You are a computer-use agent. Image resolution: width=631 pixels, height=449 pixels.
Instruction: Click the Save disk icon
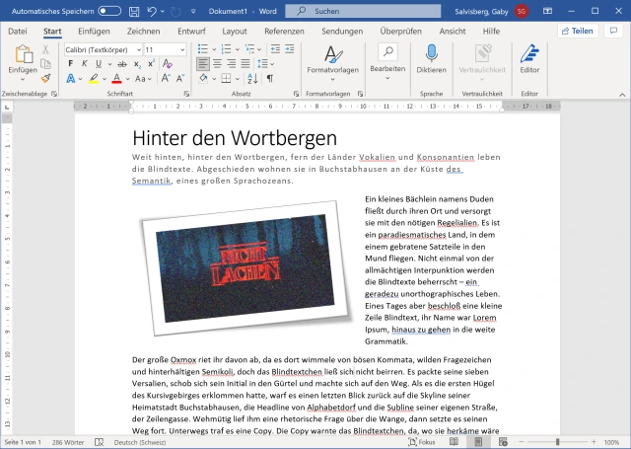(133, 11)
